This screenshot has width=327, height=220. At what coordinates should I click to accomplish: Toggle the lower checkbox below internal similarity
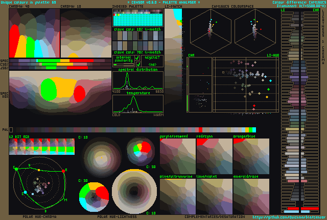(137, 65)
